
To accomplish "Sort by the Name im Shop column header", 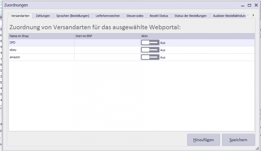I will tap(41, 36).
